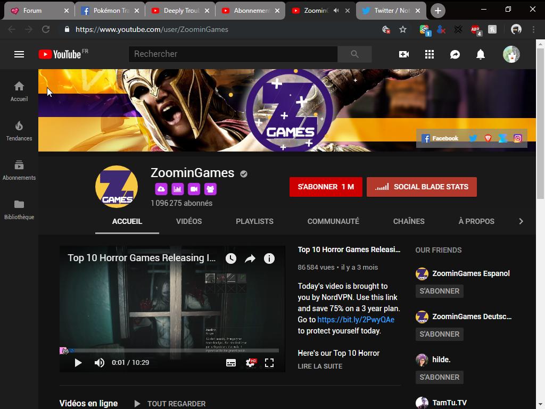Switch to the Pokémon Facebook browser tab

coord(110,11)
